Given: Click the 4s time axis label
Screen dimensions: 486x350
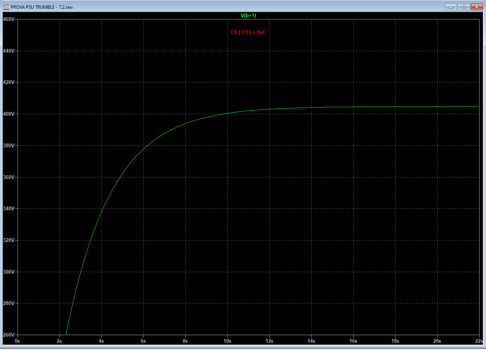Looking at the screenshot, I should (101, 340).
